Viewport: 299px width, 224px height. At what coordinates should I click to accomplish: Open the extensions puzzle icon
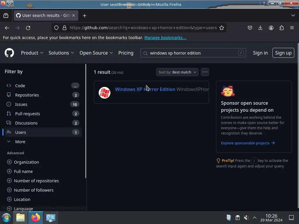click(281, 28)
